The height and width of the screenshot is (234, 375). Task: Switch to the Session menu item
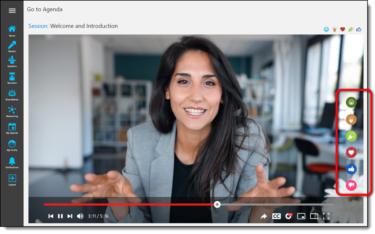pos(12,47)
